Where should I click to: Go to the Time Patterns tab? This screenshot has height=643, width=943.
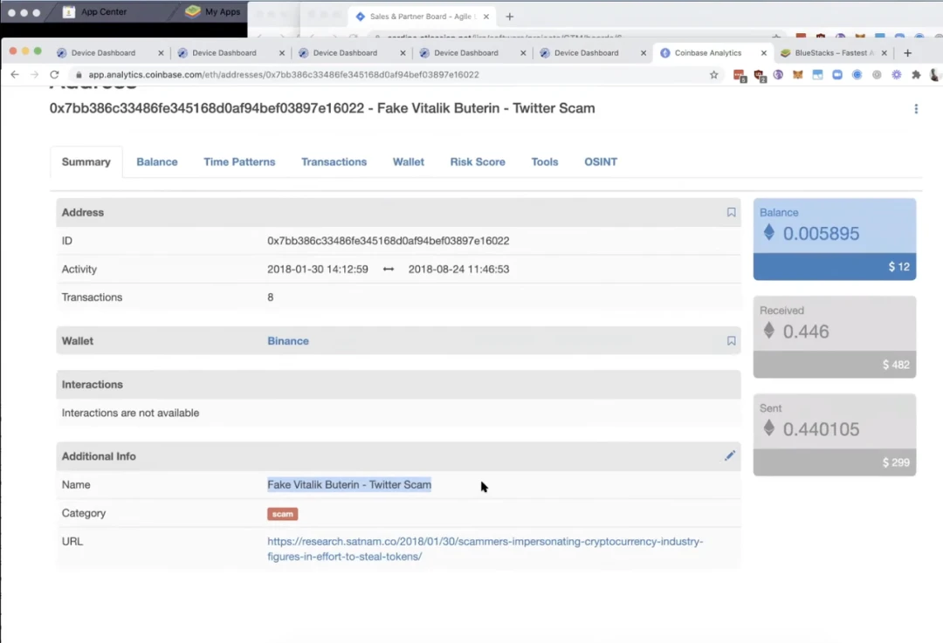[x=239, y=161]
